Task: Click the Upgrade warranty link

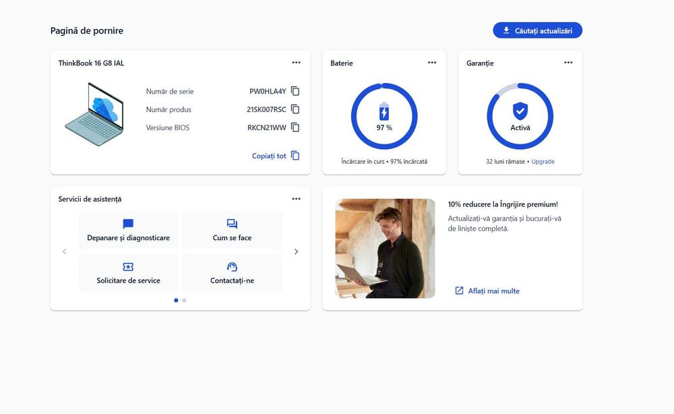Action: 543,162
